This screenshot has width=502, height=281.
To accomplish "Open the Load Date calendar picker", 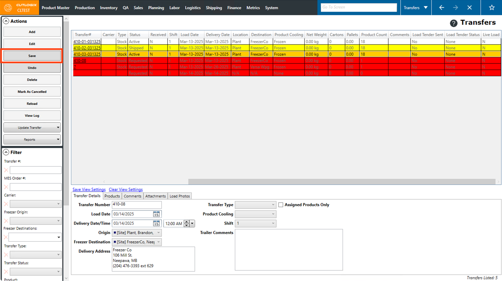I will (156, 214).
